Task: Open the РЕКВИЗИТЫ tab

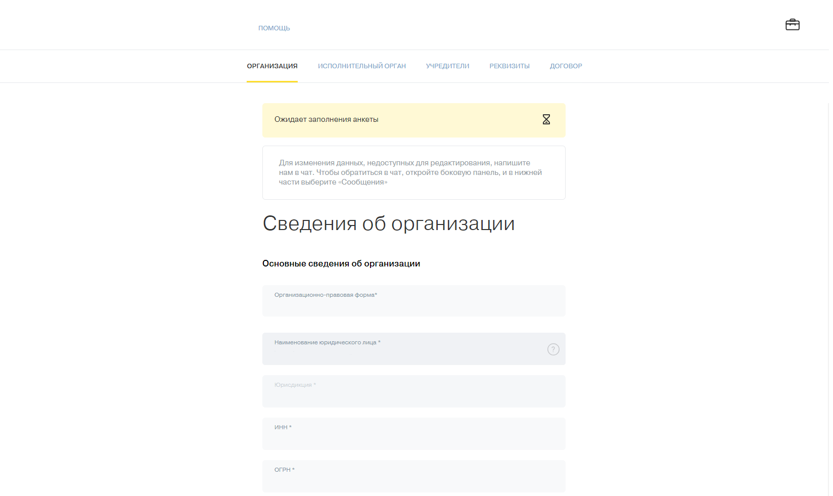Action: 509,66
